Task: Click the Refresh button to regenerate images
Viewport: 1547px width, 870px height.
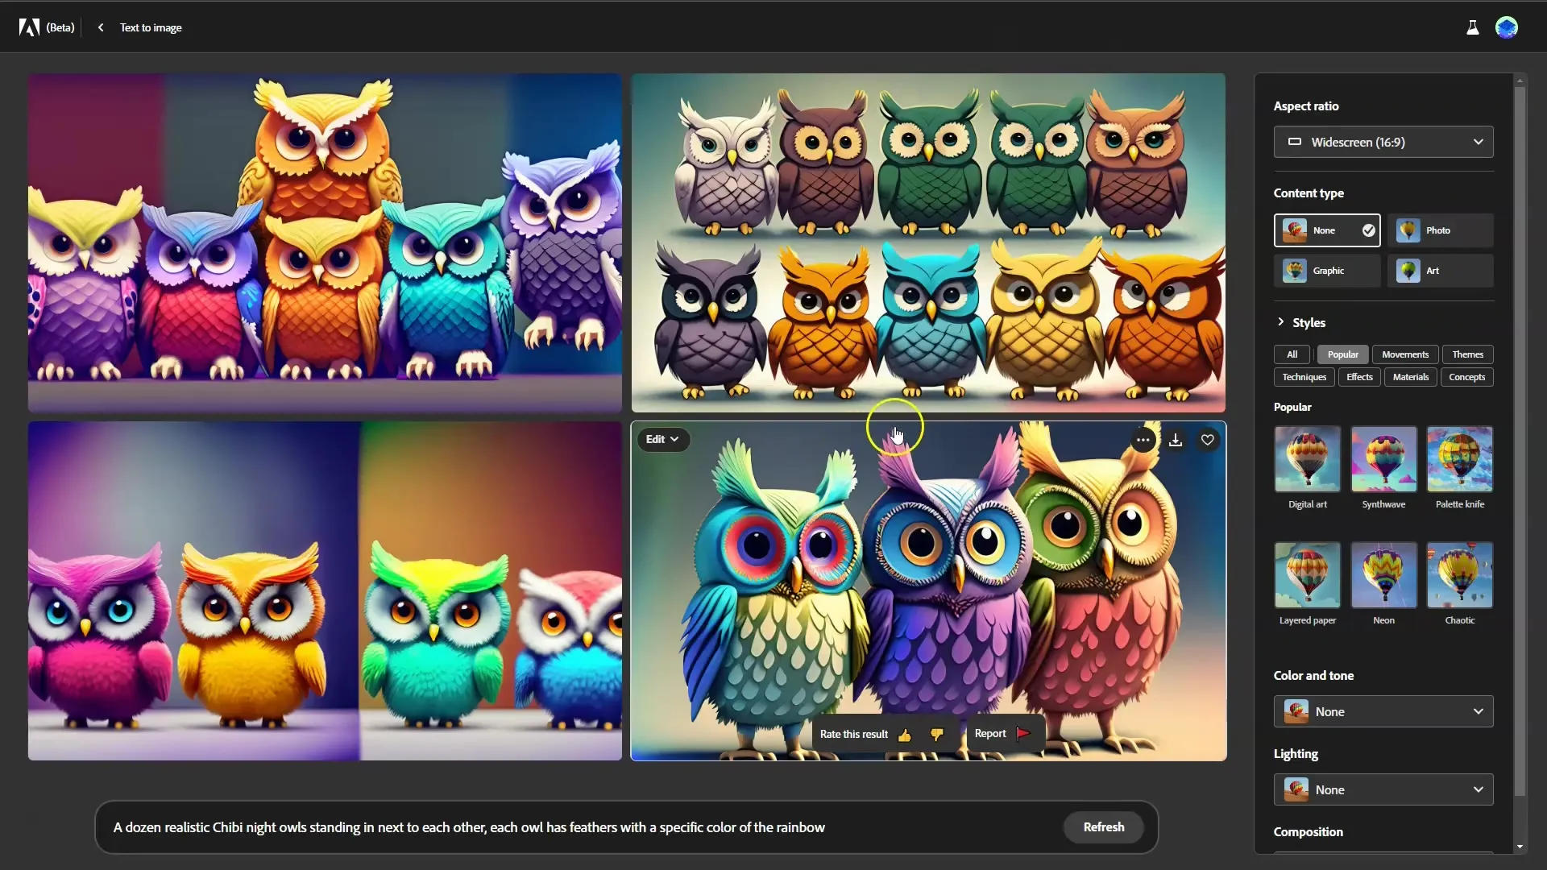Action: pyautogui.click(x=1103, y=826)
